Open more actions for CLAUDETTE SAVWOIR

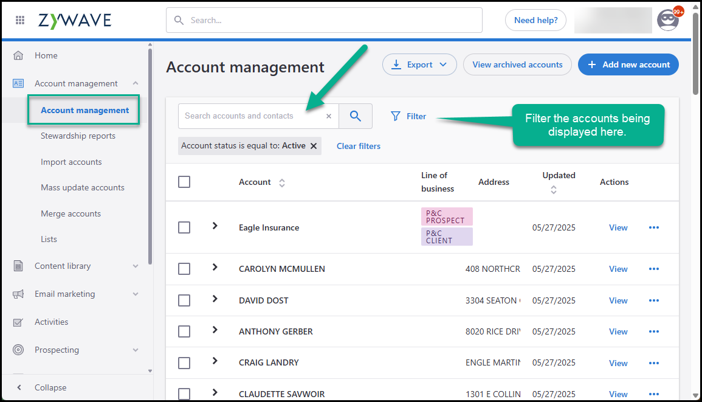click(x=653, y=394)
